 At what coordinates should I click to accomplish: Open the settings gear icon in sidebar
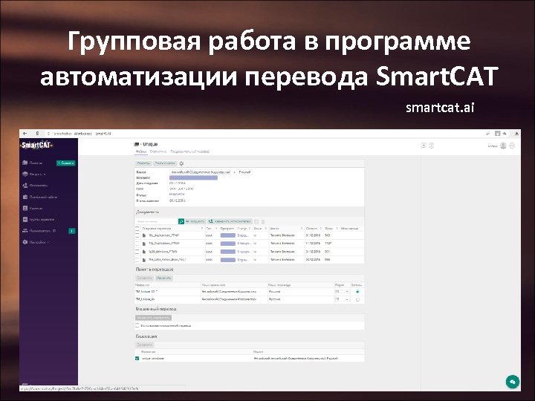coord(25,242)
